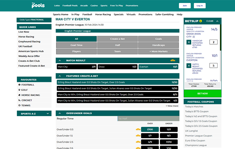
Task: Open Today's BTTS Coupon
Action: point(197,111)
